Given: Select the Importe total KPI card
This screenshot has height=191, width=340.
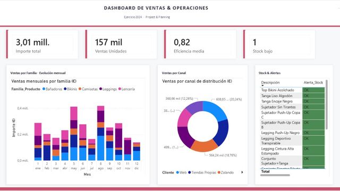Looking at the screenshot, I should coord(42,44).
